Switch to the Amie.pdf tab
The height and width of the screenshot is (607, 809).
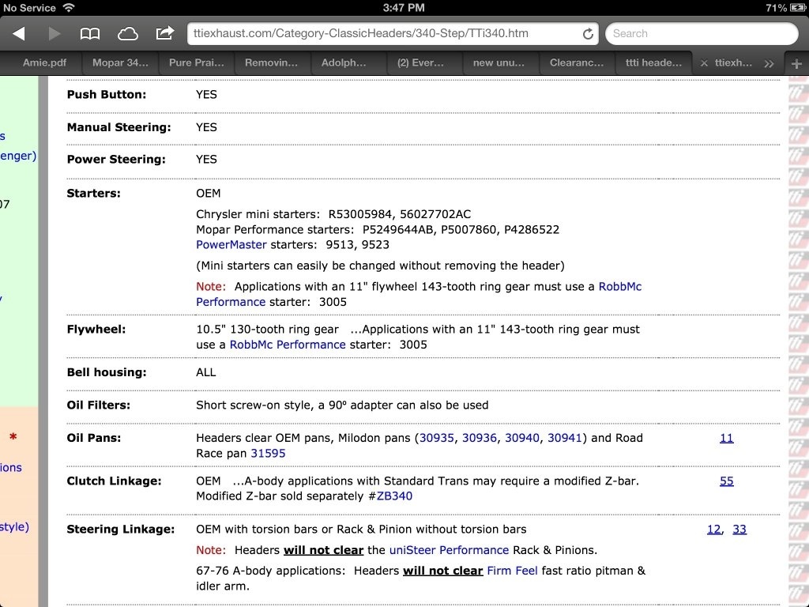point(44,63)
